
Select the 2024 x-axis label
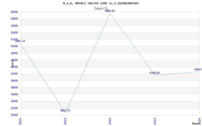tap(199, 121)
